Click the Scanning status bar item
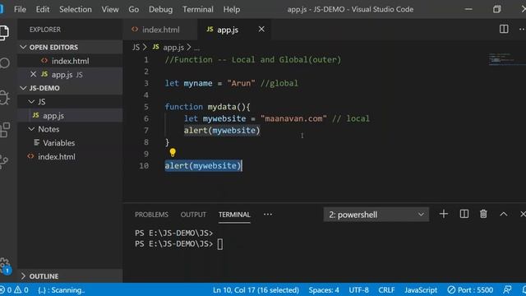The height and width of the screenshot is (296, 526). [61, 290]
